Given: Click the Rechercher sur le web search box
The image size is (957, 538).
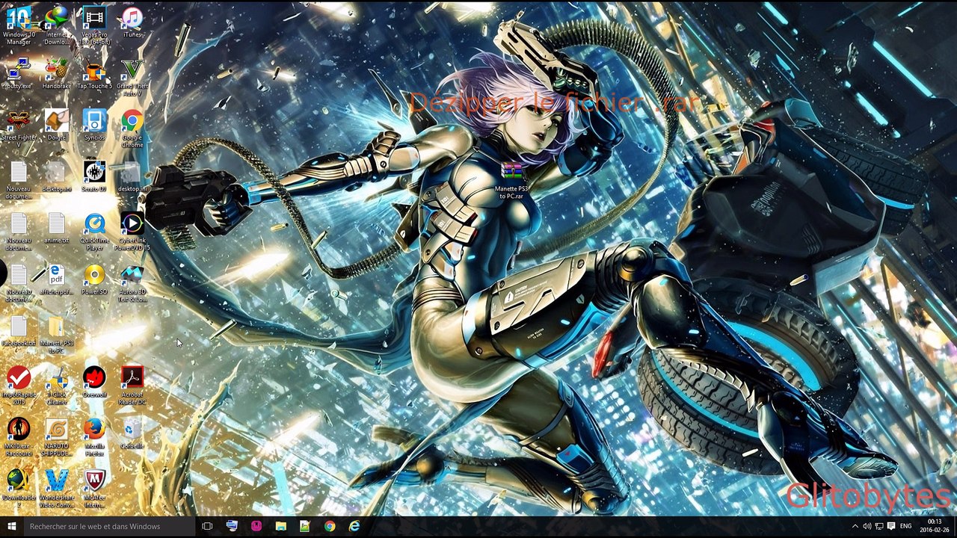Looking at the screenshot, I should [x=109, y=526].
